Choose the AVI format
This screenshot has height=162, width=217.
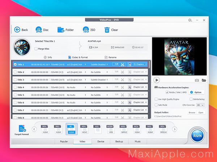click(x=98, y=129)
